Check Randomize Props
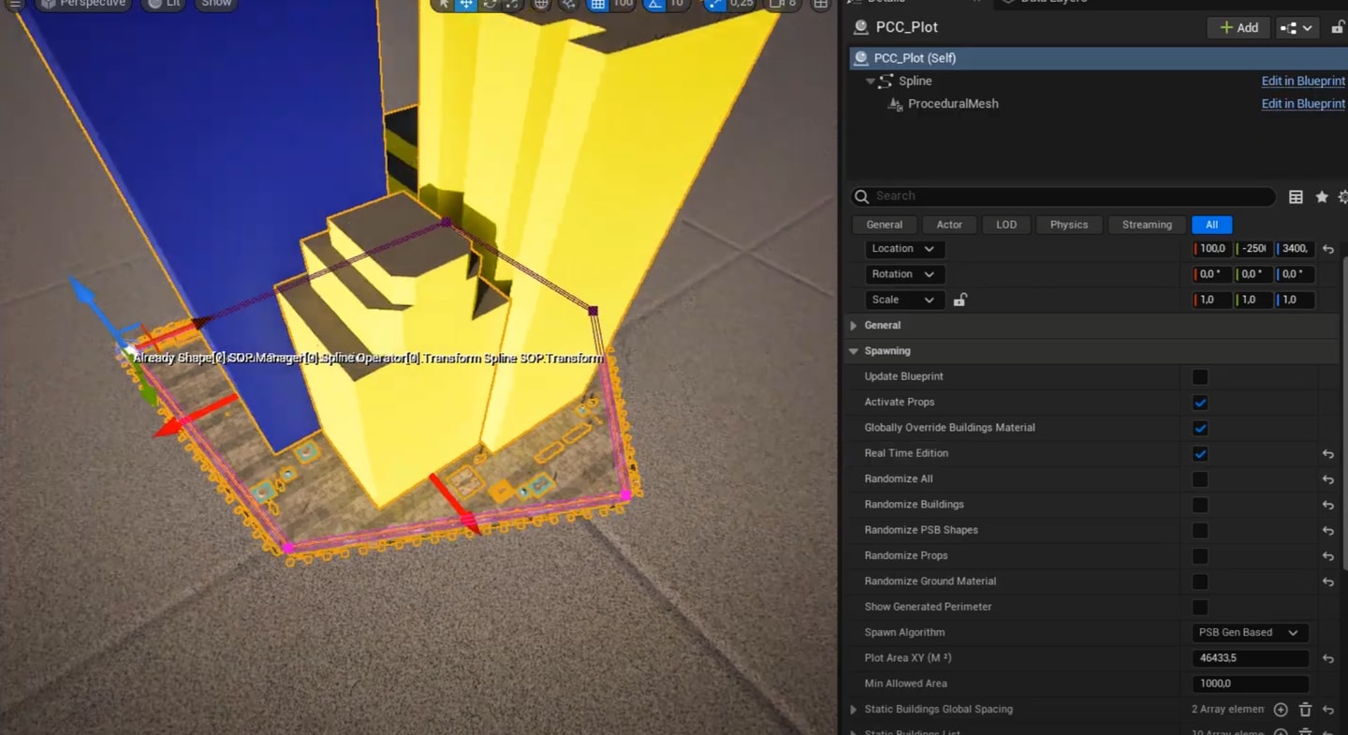Image resolution: width=1348 pixels, height=735 pixels. coord(1200,556)
